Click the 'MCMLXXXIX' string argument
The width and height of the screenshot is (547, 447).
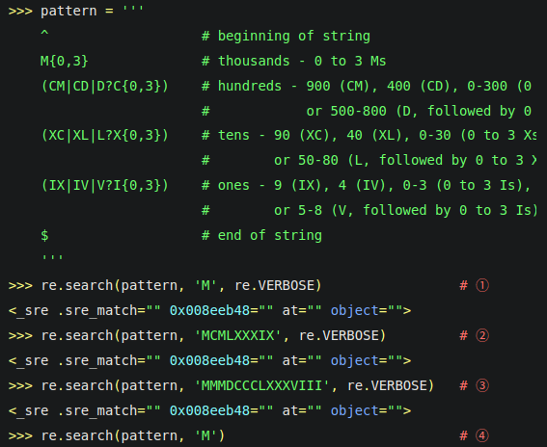pos(237,335)
